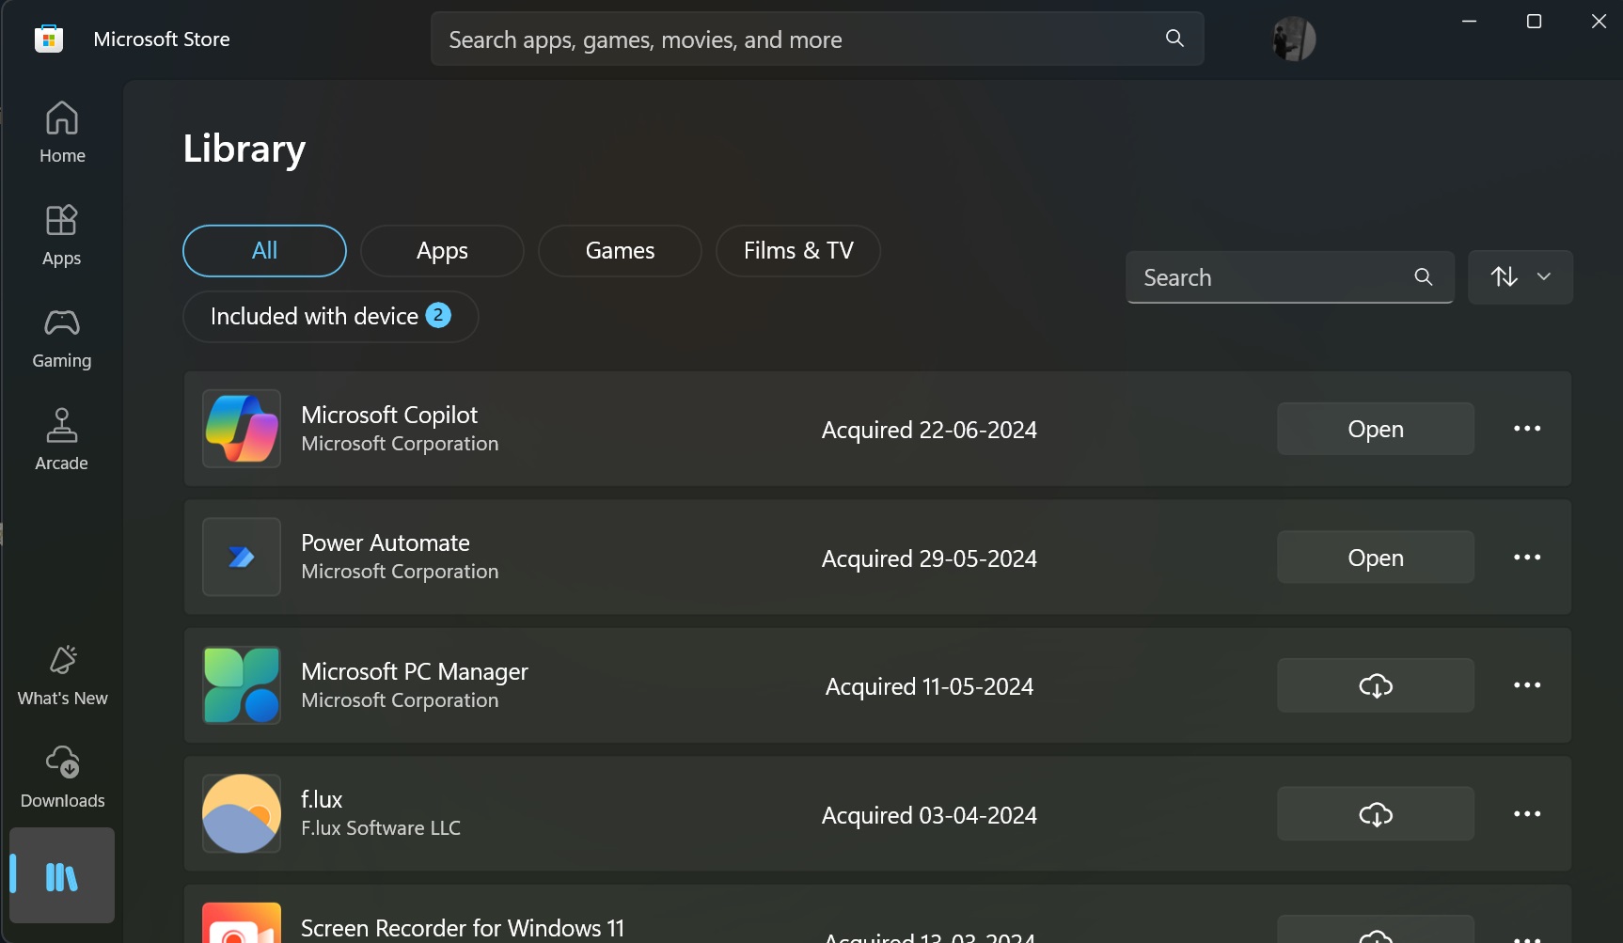Screen dimensions: 1623x943
Task: Open more options for Microsoft Copilot
Action: (1526, 429)
